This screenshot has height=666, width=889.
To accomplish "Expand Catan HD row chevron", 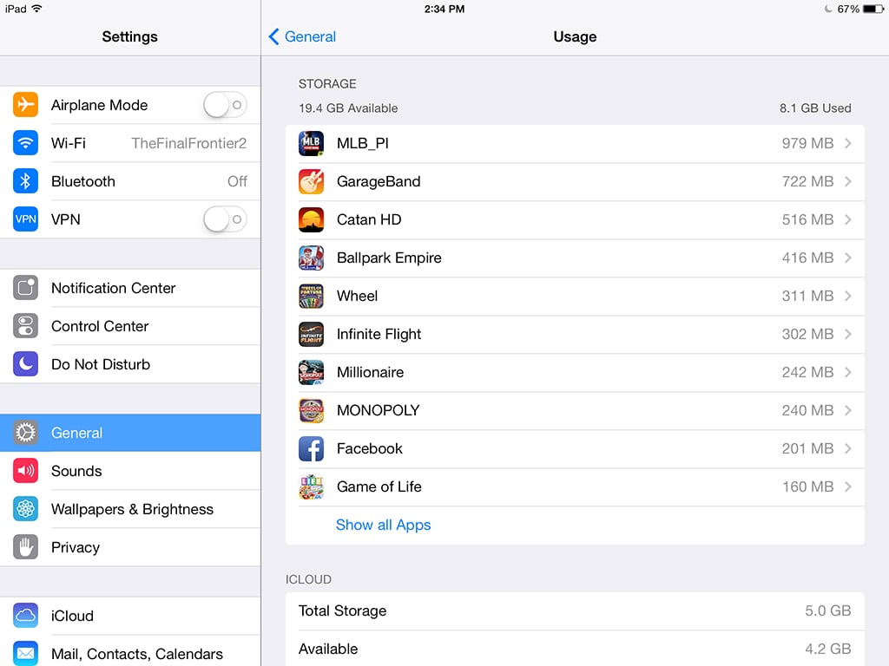I will tap(848, 219).
